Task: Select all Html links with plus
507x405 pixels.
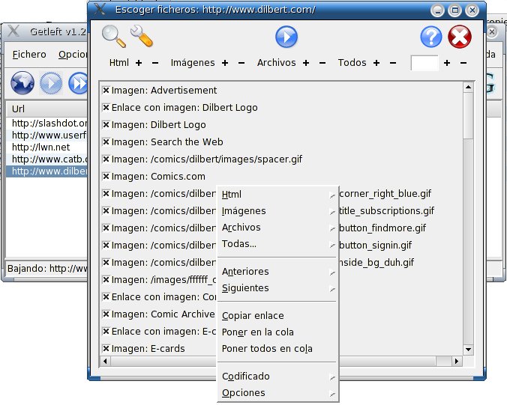Action: point(139,63)
